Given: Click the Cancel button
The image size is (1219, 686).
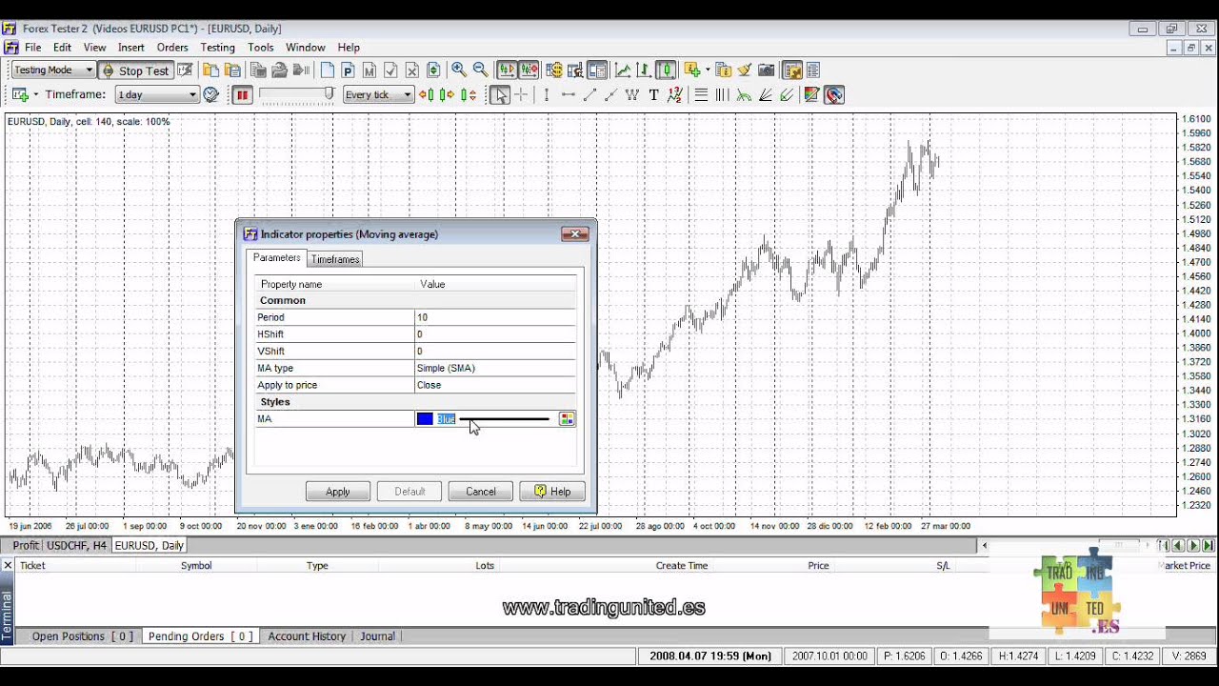Looking at the screenshot, I should (481, 492).
